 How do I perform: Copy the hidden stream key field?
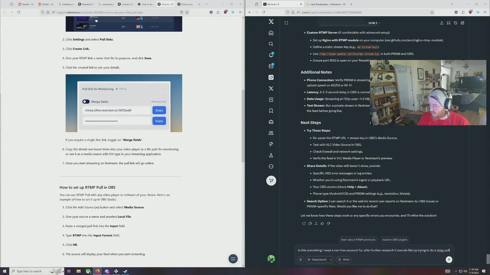point(159,121)
